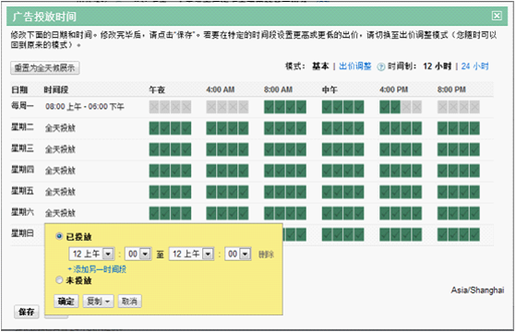This screenshot has width=516, height=332.
Task: Open the end minutes 00 dropdown before 删除
Action: (x=238, y=254)
